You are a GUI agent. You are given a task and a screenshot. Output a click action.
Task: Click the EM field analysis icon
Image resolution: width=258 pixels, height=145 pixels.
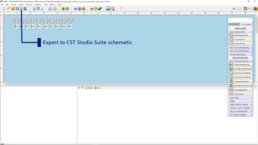[92, 9]
